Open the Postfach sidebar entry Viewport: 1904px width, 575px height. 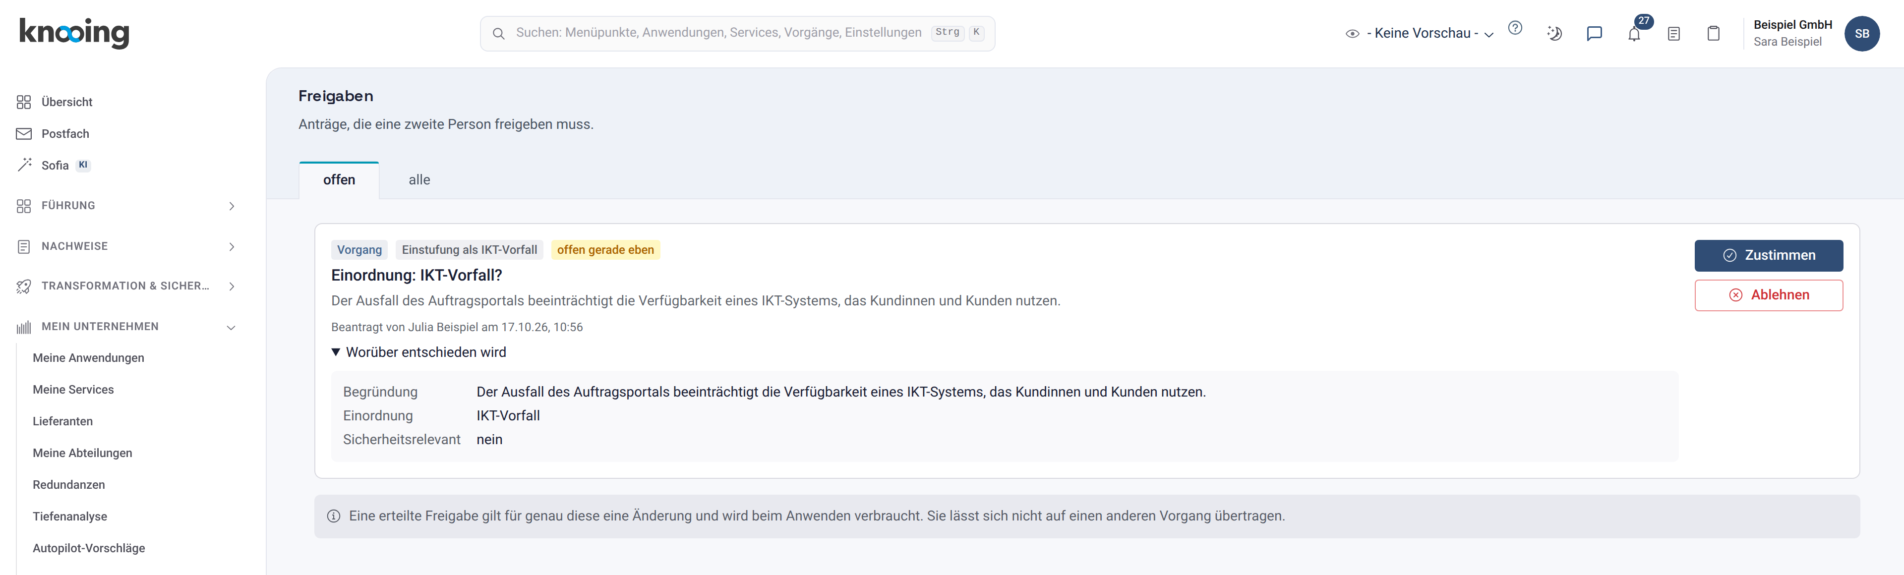point(65,134)
